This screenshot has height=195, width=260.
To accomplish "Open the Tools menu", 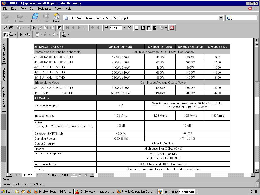I will (58, 9).
